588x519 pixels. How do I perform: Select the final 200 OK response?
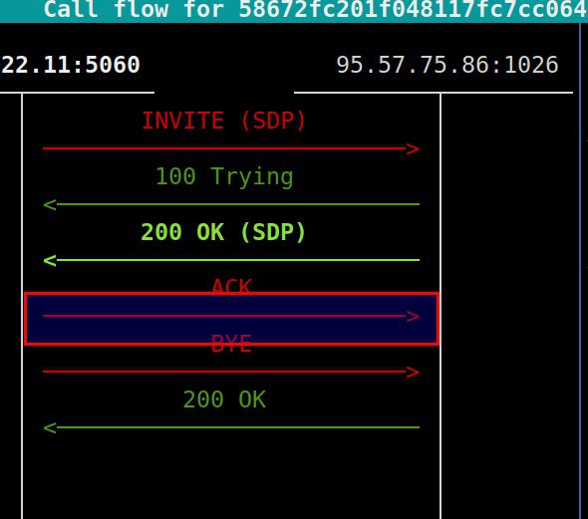(x=224, y=399)
